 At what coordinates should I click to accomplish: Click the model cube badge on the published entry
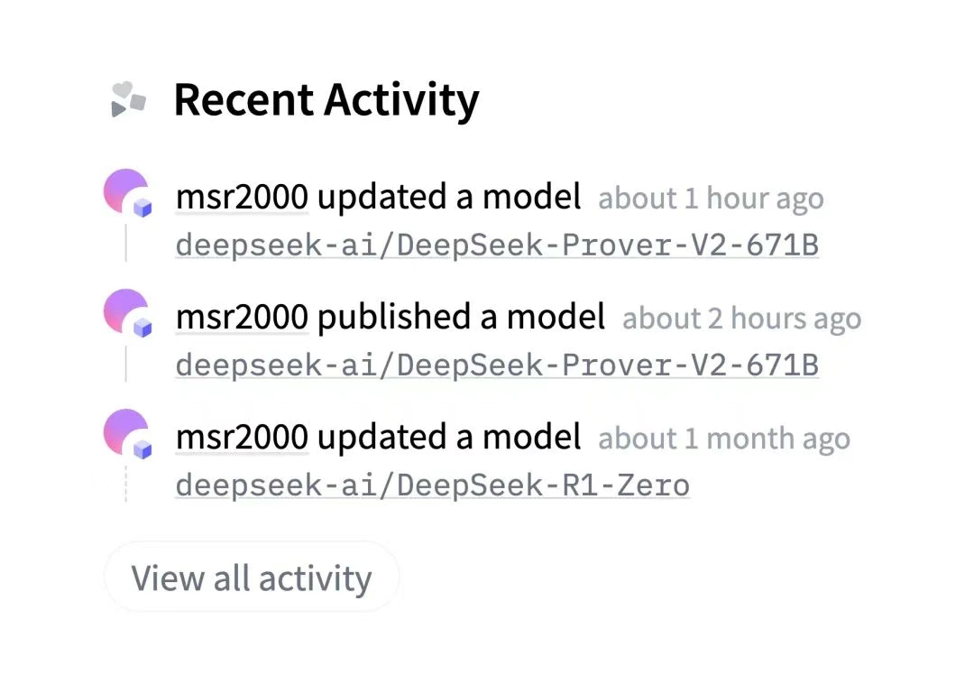pos(142,328)
